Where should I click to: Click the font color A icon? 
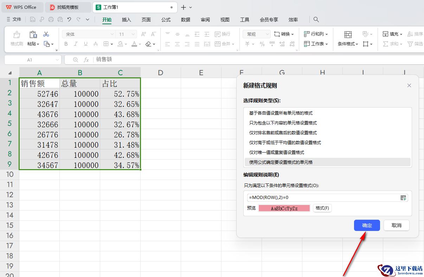pyautogui.click(x=134, y=44)
